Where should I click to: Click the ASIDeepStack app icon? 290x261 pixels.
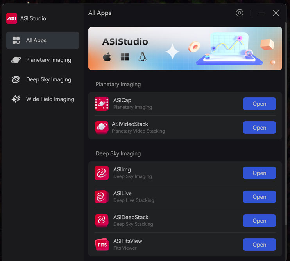[102, 221]
